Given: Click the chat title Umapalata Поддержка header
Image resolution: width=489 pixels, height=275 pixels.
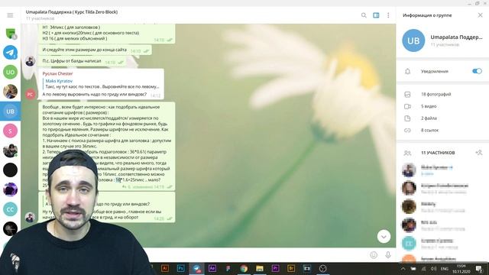Looking at the screenshot, I should [x=72, y=12].
